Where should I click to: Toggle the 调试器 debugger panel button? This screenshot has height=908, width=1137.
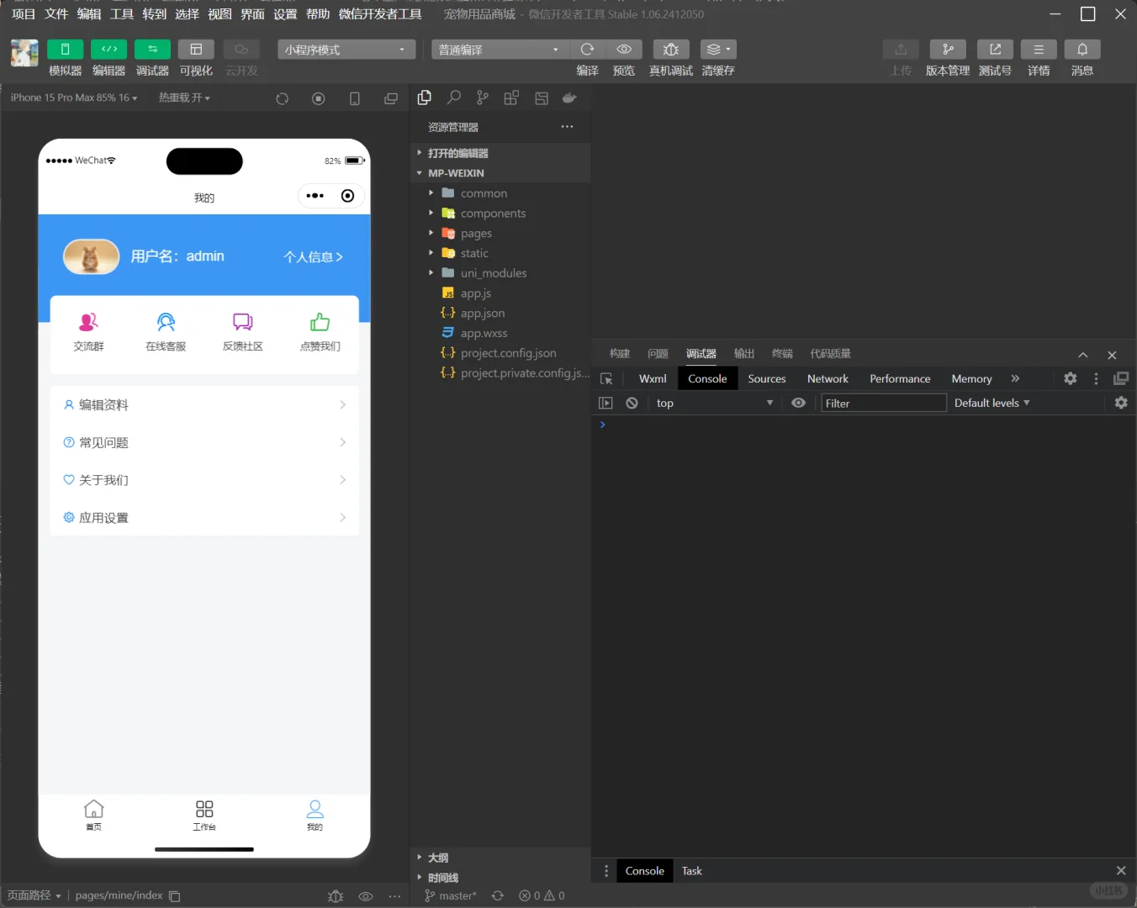152,50
